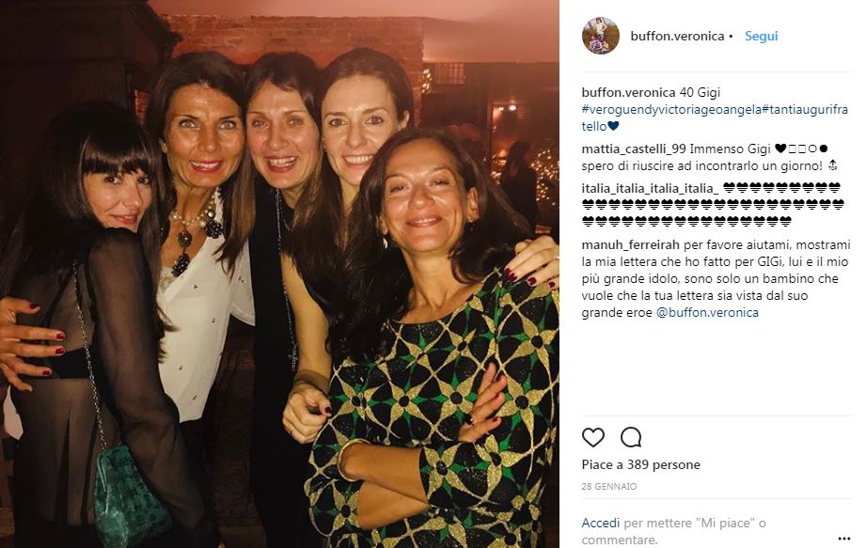Visit italia_italia_italia_italia_ commenter profile
The height and width of the screenshot is (548, 866).
[651, 187]
